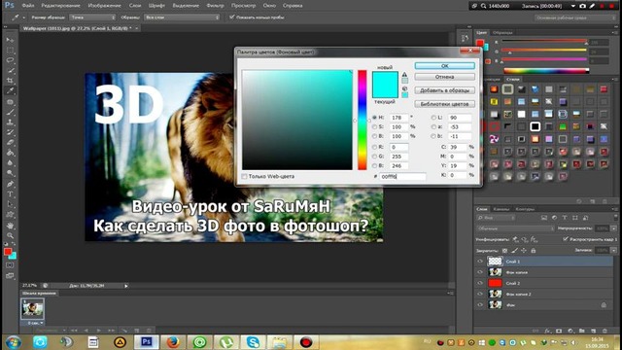Select the L radio button in color picker

pos(433,118)
